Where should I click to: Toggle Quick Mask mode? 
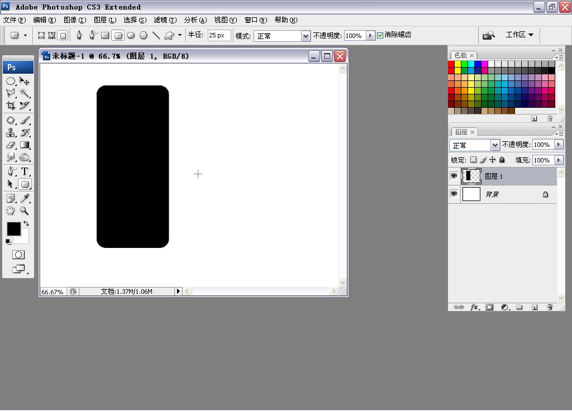point(18,255)
